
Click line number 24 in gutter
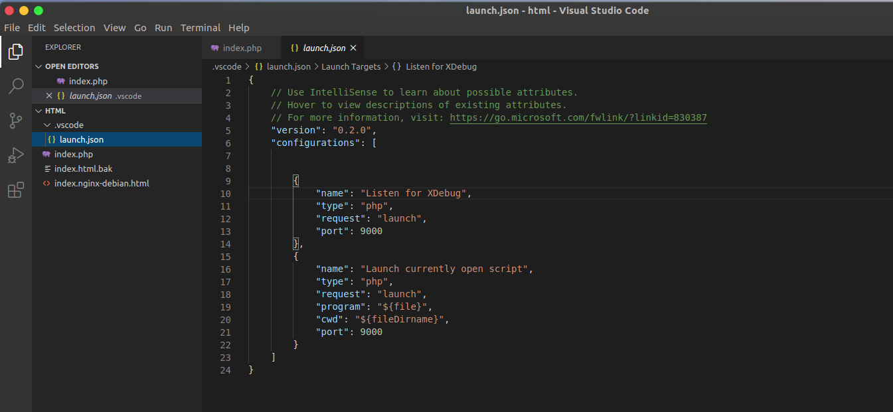point(225,370)
